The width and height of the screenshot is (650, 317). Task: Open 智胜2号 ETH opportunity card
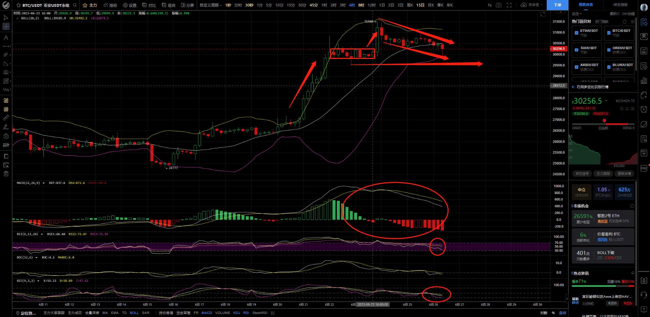coord(603,218)
